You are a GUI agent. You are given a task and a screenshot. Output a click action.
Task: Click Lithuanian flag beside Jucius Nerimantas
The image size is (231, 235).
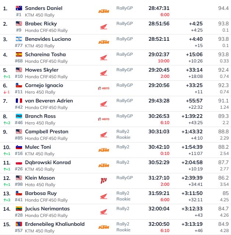click(19, 209)
